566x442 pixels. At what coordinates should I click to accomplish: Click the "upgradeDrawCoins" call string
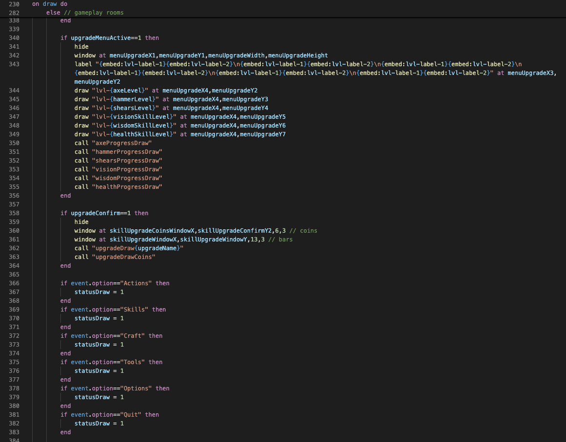click(x=123, y=257)
